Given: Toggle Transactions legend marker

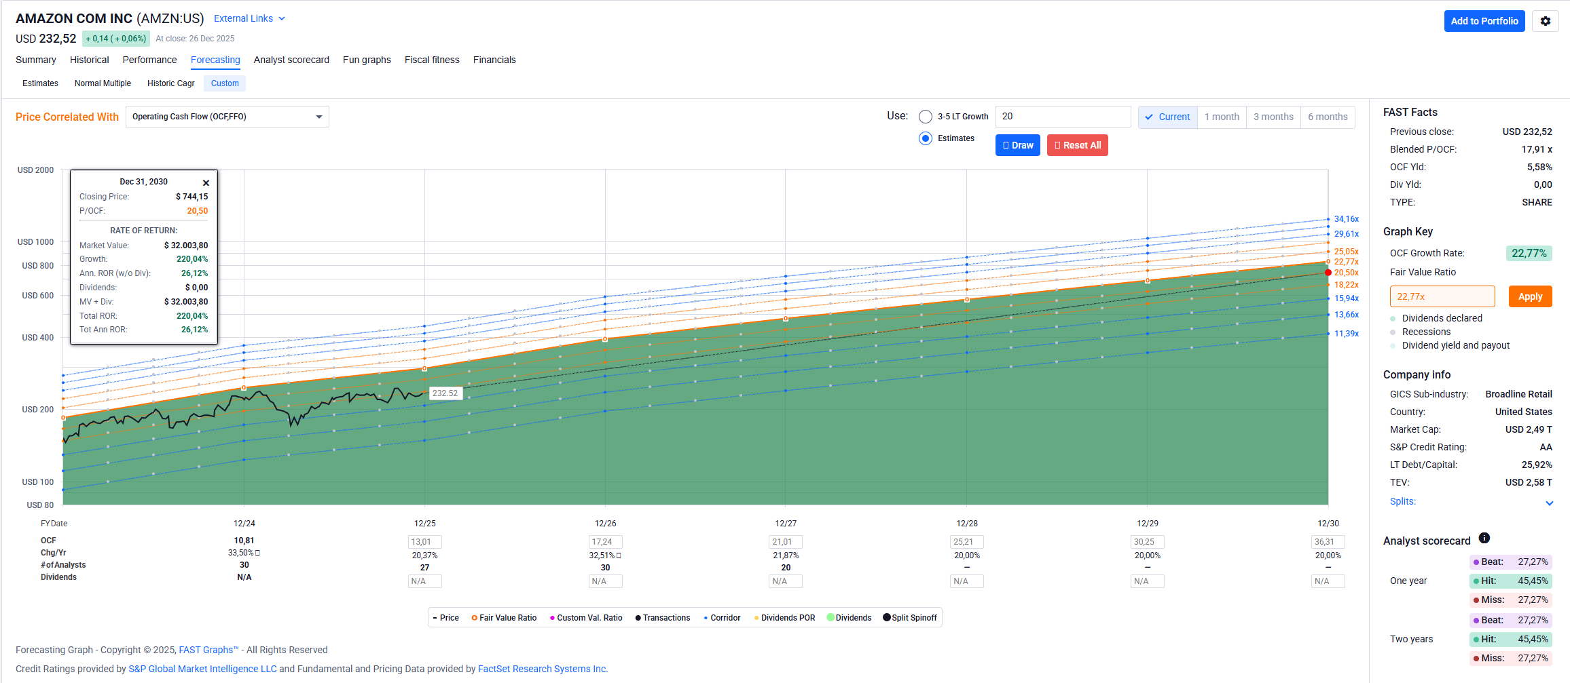Looking at the screenshot, I should [638, 618].
